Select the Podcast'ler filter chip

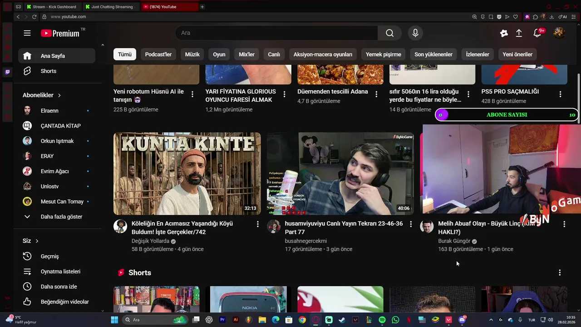coord(158,54)
